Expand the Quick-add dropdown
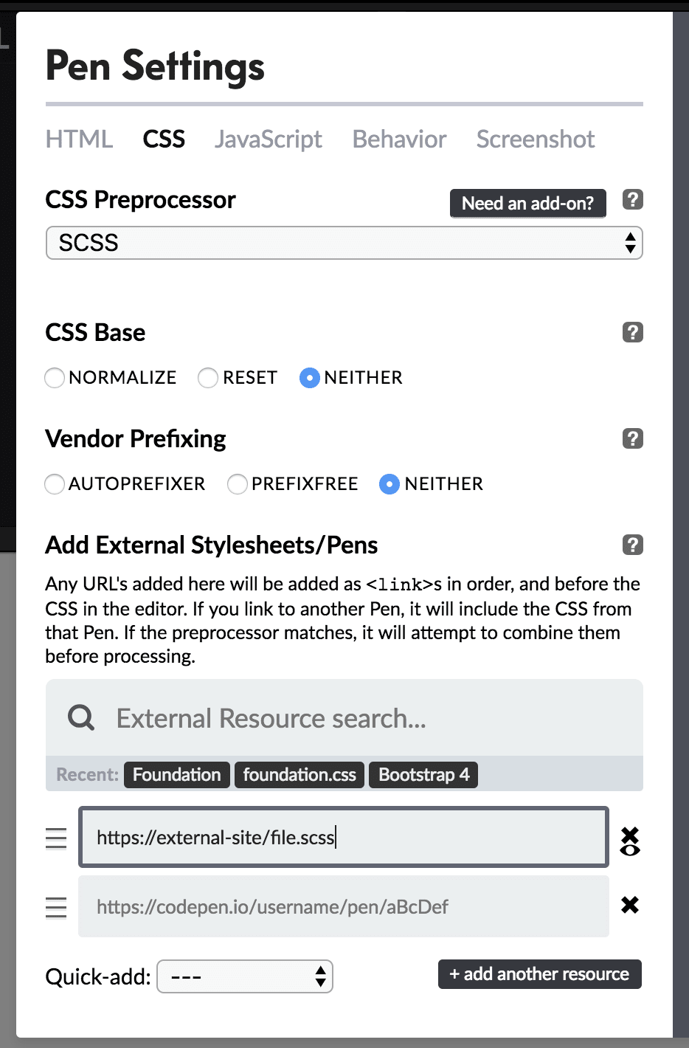Screen dimensions: 689x1048 tap(245, 976)
